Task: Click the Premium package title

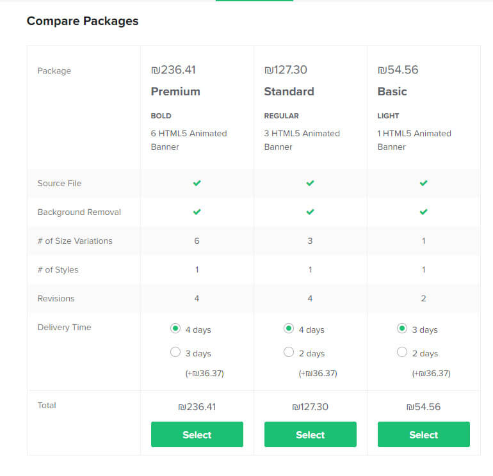Action: 175,91
